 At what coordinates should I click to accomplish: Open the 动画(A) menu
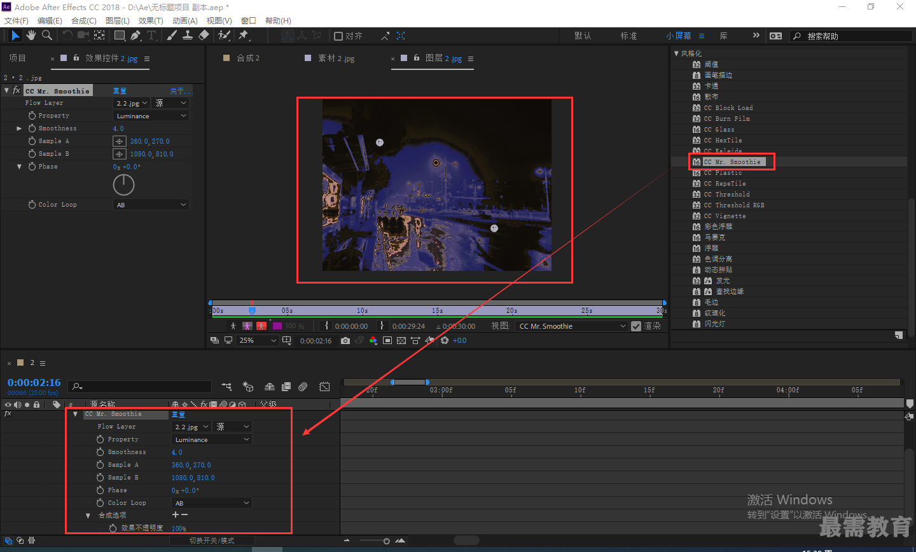point(185,21)
